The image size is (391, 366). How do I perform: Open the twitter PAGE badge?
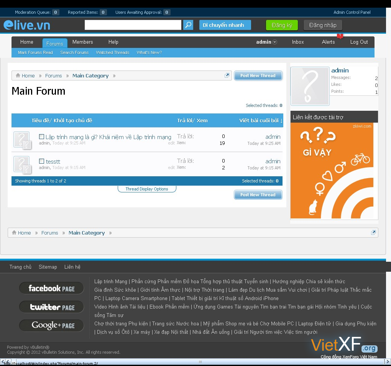[51, 307]
